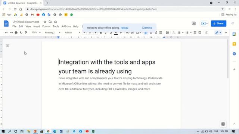Click the Explore button at bottom right
Image resolution: width=239 pixels, height=134 pixels.
[x=223, y=124]
